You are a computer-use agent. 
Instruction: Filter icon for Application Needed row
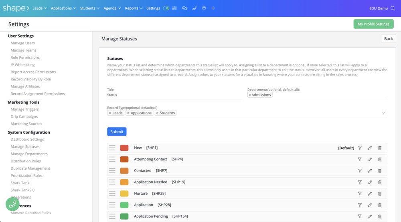360,182
